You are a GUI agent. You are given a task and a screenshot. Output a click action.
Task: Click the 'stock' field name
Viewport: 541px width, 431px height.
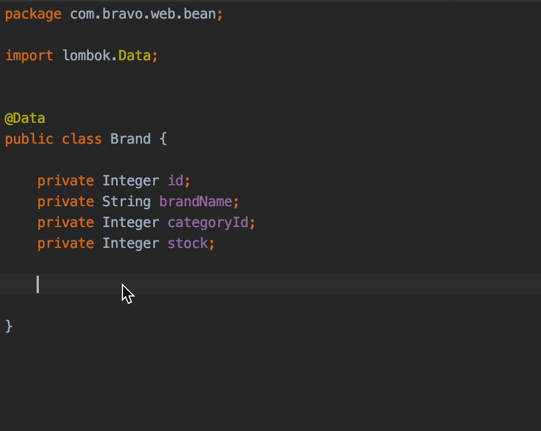click(188, 243)
